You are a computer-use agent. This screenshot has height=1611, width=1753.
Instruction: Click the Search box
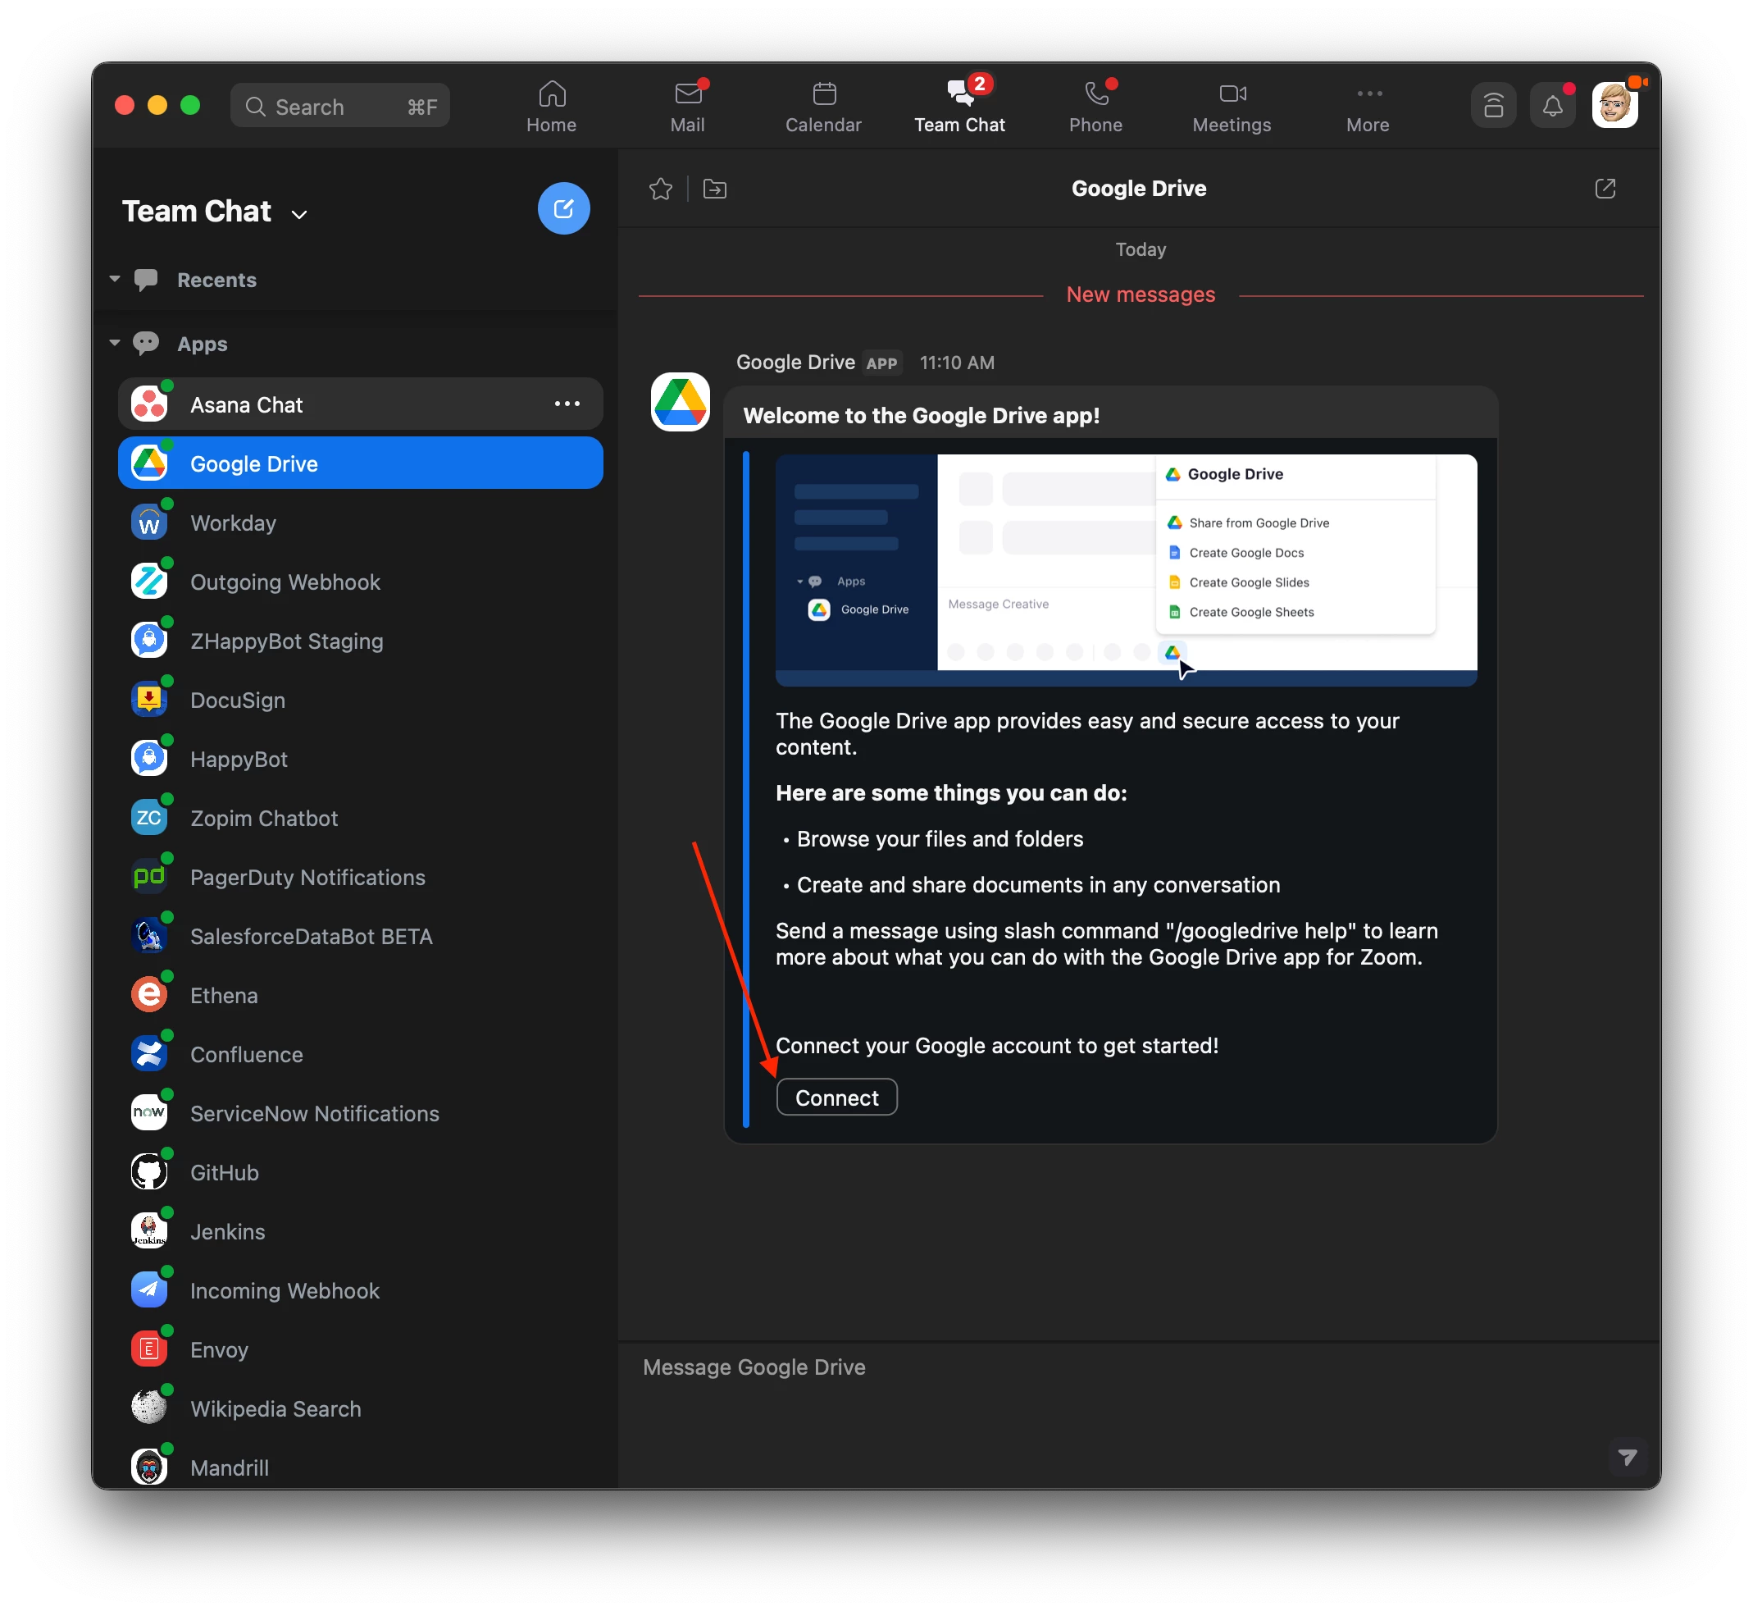click(339, 107)
